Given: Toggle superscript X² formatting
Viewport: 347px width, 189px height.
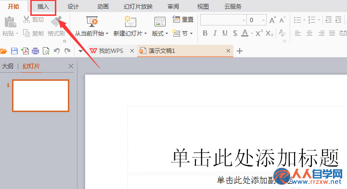Looking at the screenshot, I should click(x=259, y=33).
